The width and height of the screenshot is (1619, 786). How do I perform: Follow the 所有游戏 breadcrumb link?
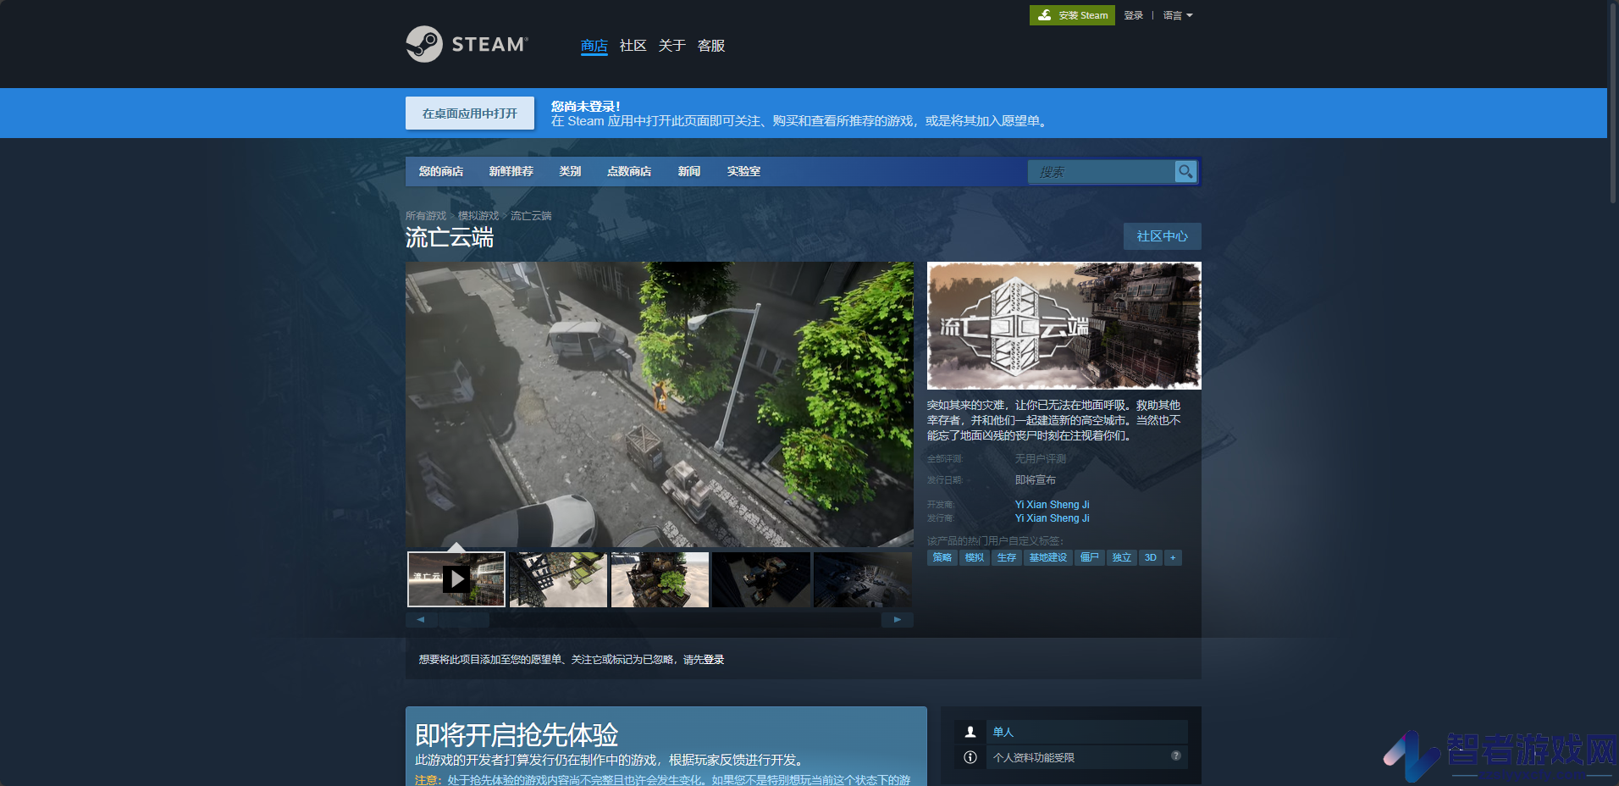pyautogui.click(x=426, y=216)
